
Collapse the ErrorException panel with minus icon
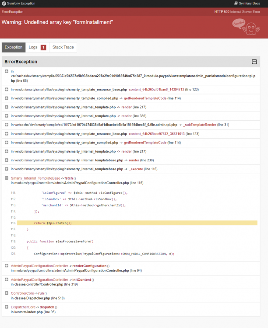coord(254,62)
